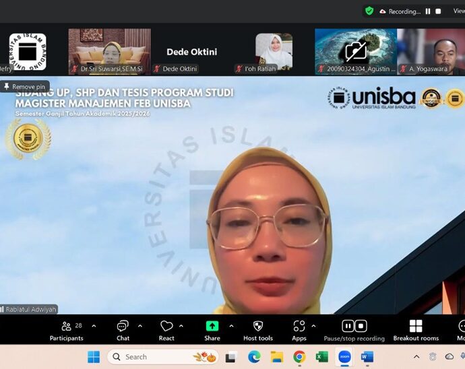This screenshot has width=465, height=369.
Task: Pause the recording in bottom toolbar
Action: [x=348, y=326]
